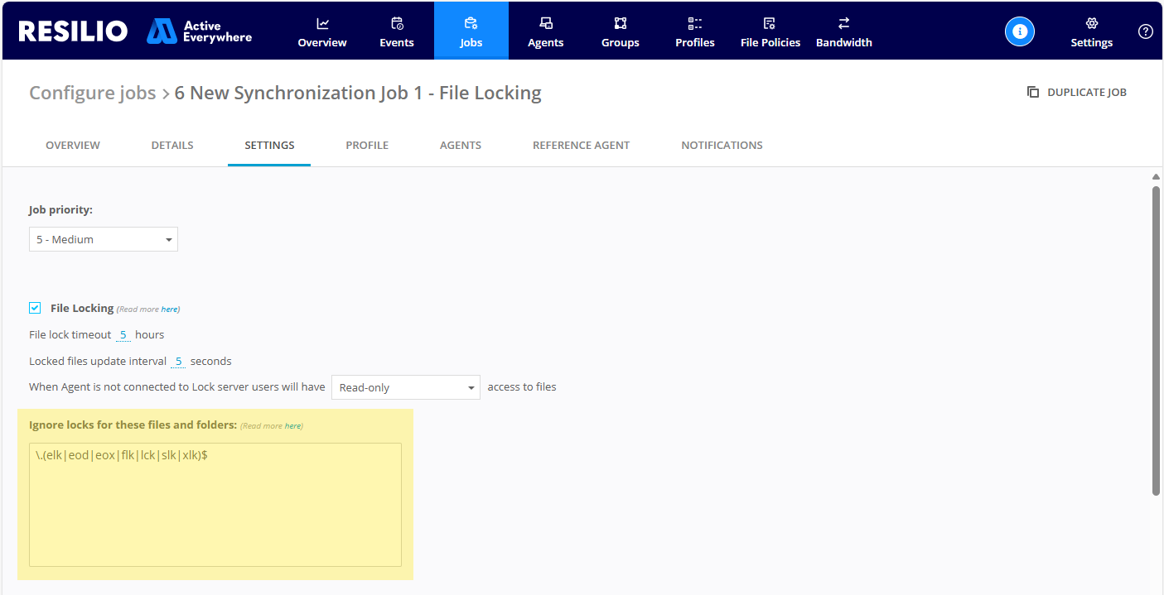The image size is (1164, 595).
Task: Uncheck the File Locking checkbox
Action: (35, 307)
